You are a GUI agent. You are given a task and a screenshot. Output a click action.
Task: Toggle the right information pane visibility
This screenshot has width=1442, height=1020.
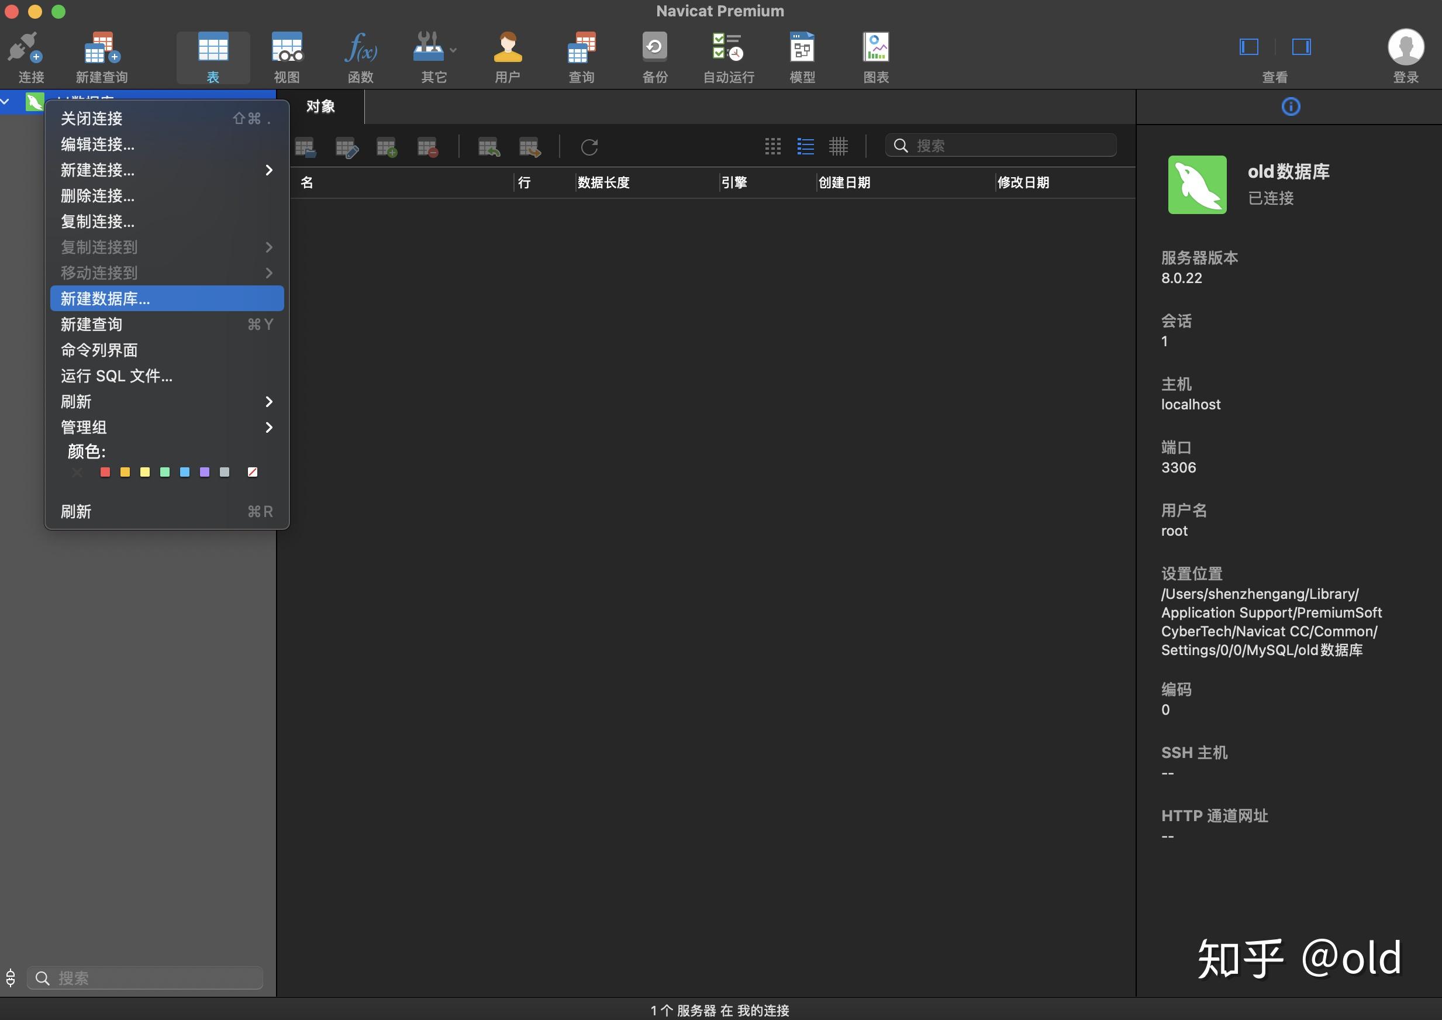[1301, 47]
